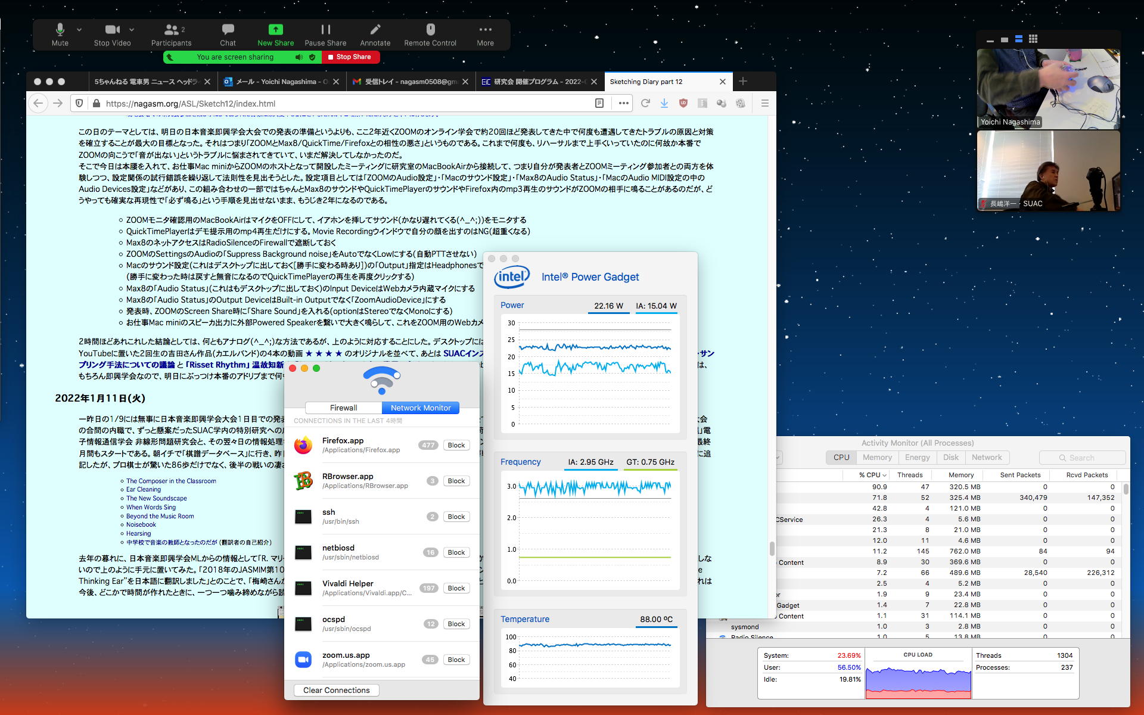Screen dimensions: 1144x715
Task: Expand the audio options arrow beside Mute
Action: pos(79,29)
